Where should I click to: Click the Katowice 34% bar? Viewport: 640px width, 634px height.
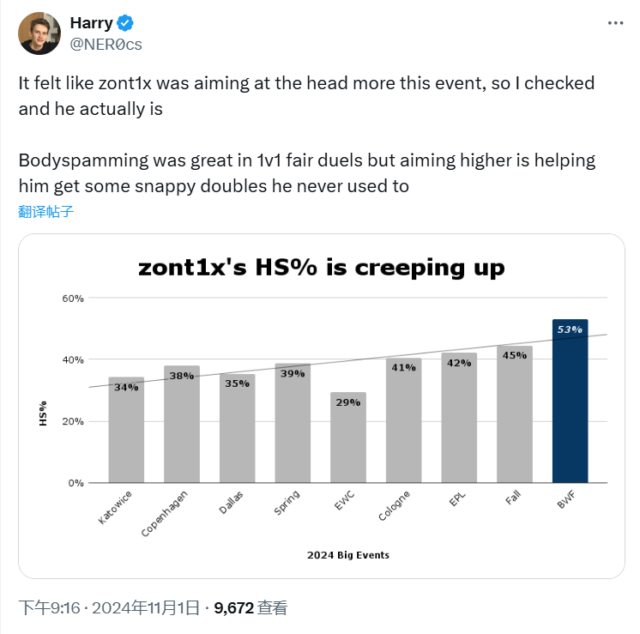coord(126,430)
